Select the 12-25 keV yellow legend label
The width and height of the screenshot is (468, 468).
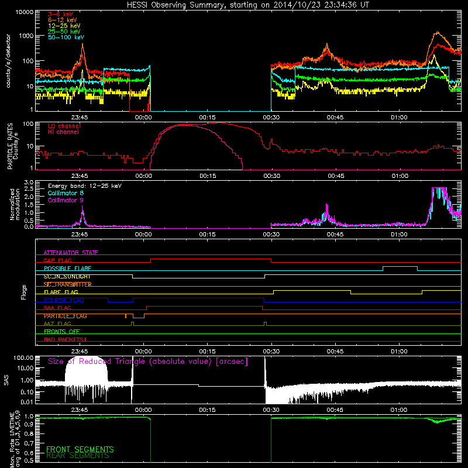(x=64, y=26)
